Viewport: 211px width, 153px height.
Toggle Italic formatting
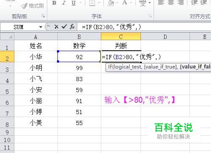pos(64,3)
